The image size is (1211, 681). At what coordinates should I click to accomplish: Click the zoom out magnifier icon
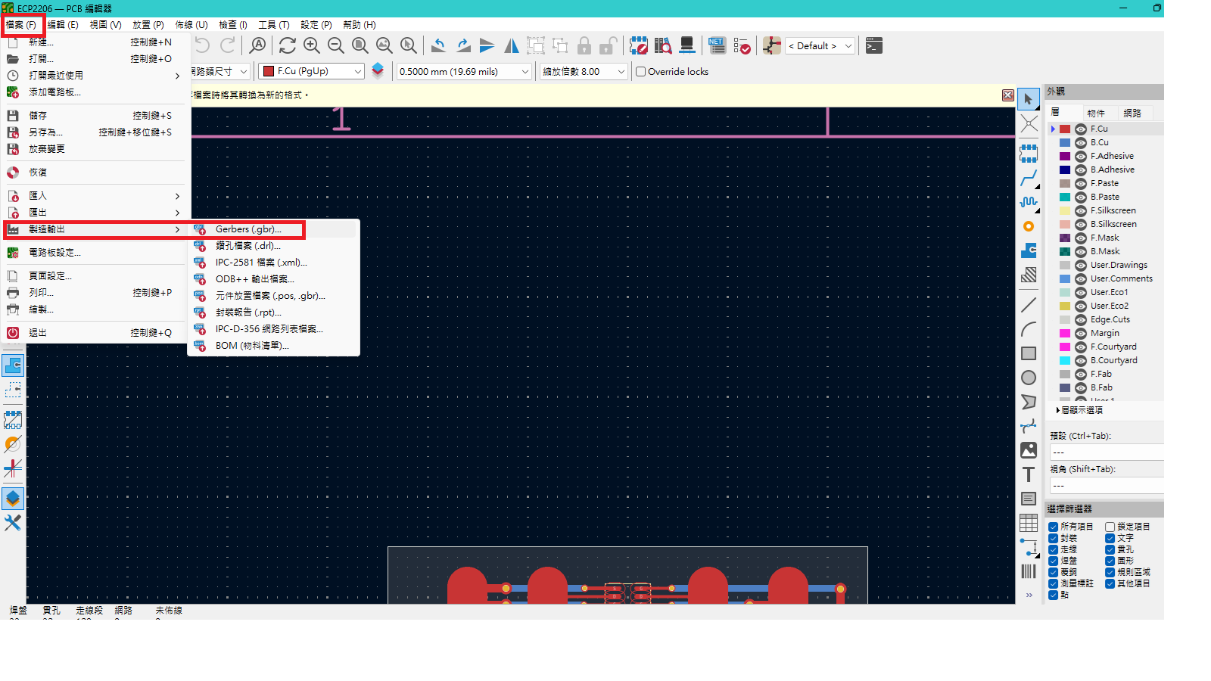point(336,45)
